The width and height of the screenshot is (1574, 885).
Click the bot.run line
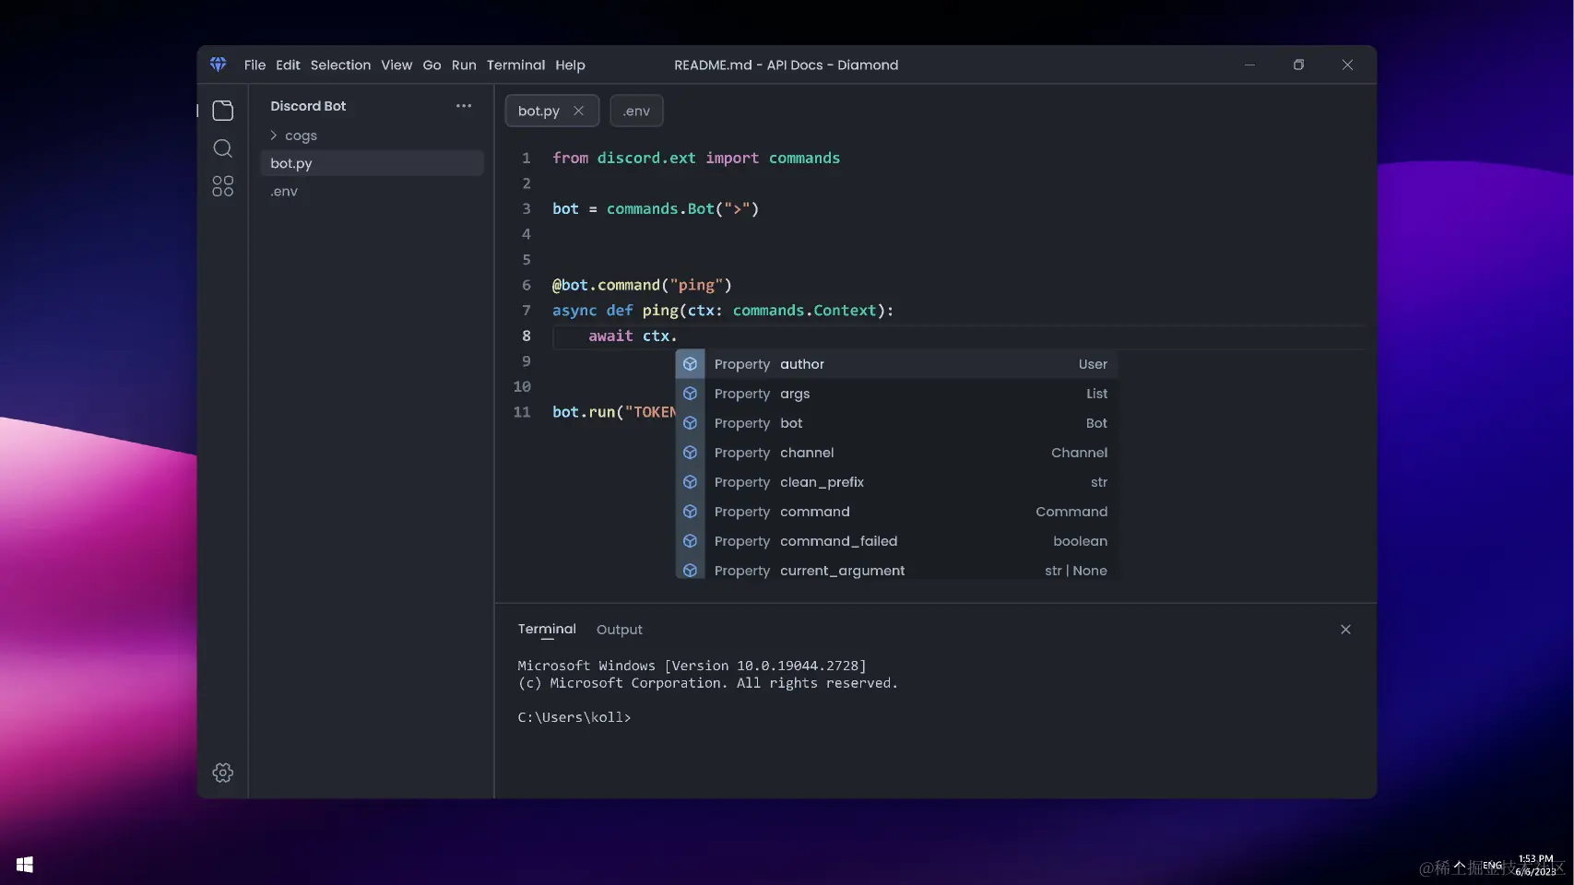pos(614,412)
